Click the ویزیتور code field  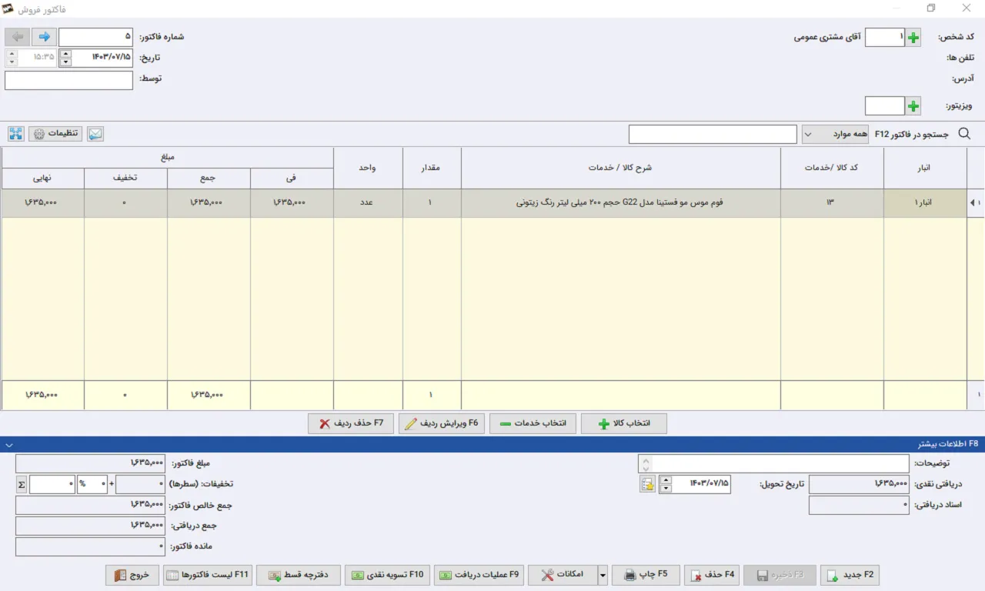[x=885, y=105]
